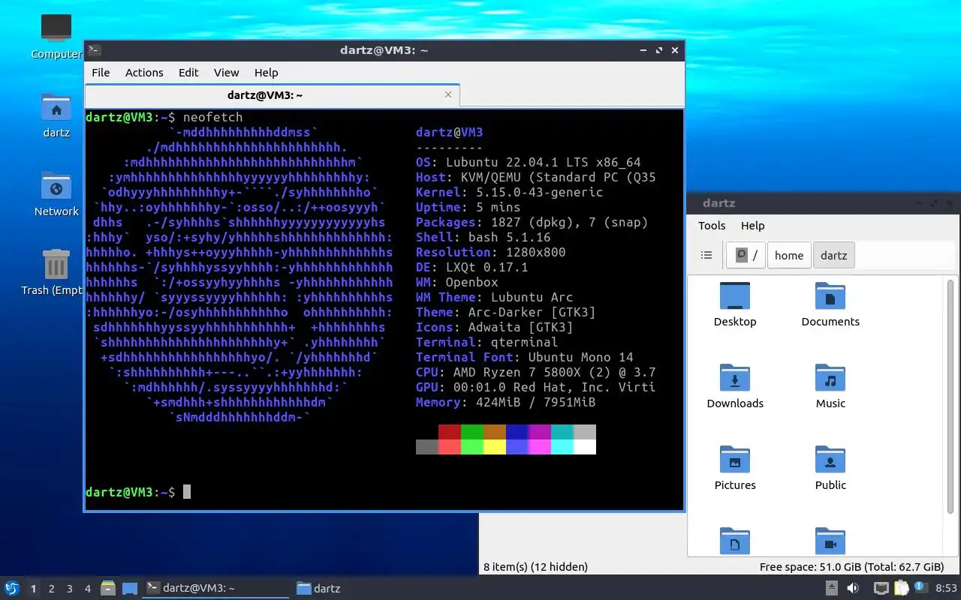Open the Lubuntu start menu
The height and width of the screenshot is (600, 961).
pos(12,589)
